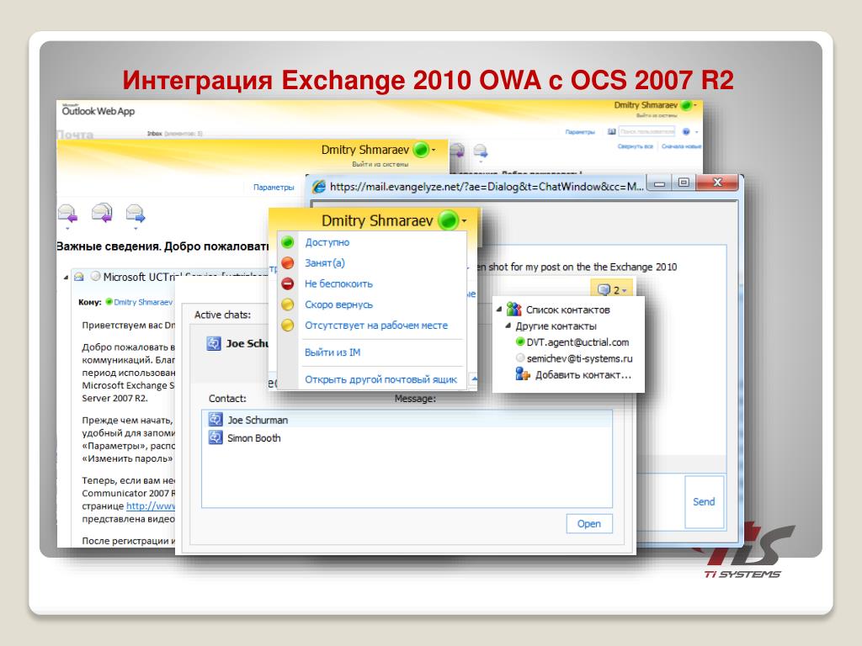Click small green presence icon in top-right header
The width and height of the screenshot is (862, 646).
click(x=686, y=105)
